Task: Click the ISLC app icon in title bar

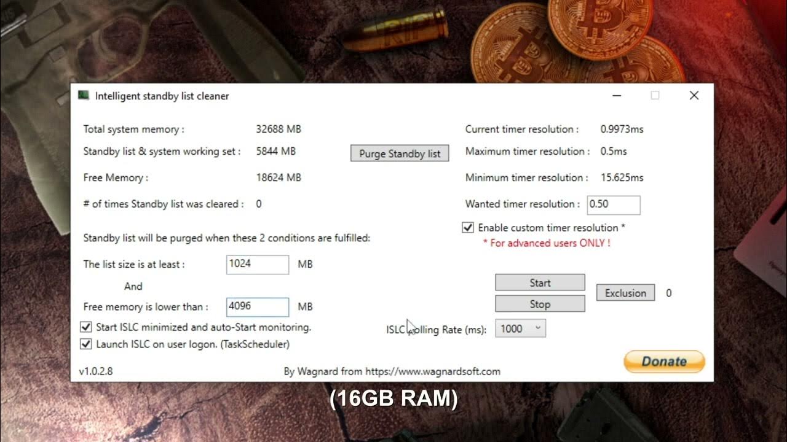Action: click(83, 95)
